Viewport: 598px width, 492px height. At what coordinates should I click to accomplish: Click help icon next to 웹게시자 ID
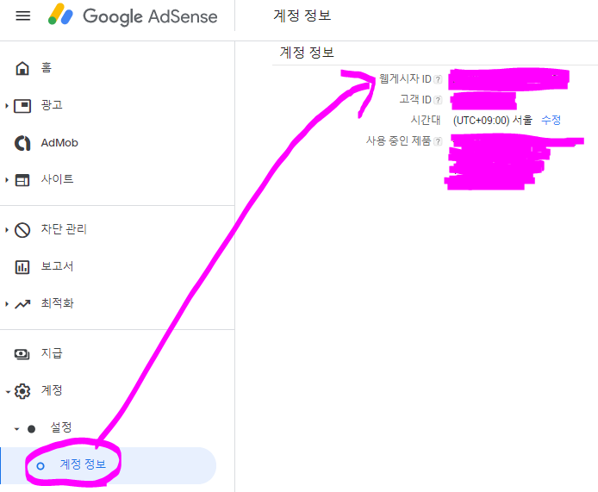[x=439, y=79]
